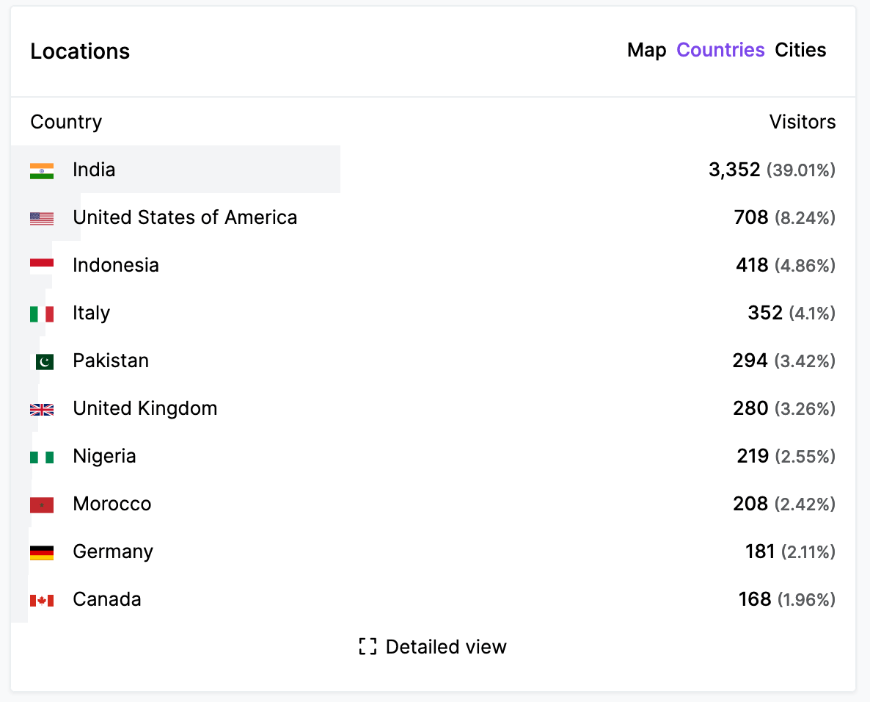
Task: Switch to the Map view
Action: click(646, 50)
